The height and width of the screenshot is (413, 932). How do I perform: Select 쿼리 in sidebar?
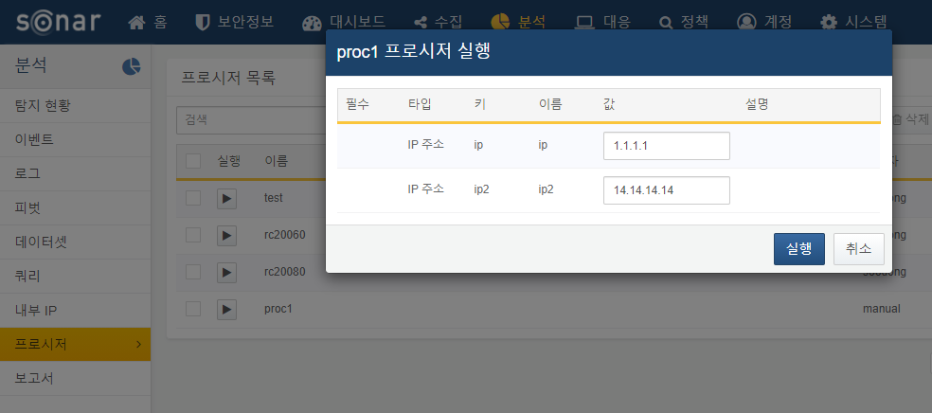(x=75, y=277)
